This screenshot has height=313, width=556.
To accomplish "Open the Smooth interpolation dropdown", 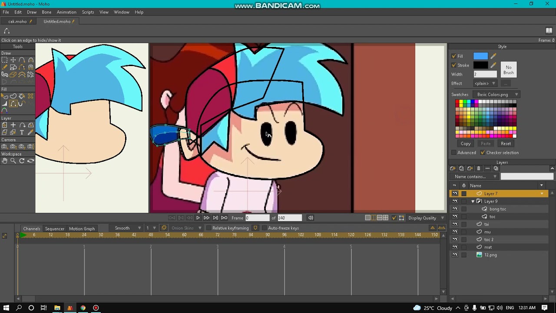I will tap(128, 228).
